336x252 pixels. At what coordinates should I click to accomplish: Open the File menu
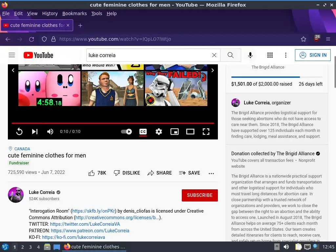(x=6, y=13)
